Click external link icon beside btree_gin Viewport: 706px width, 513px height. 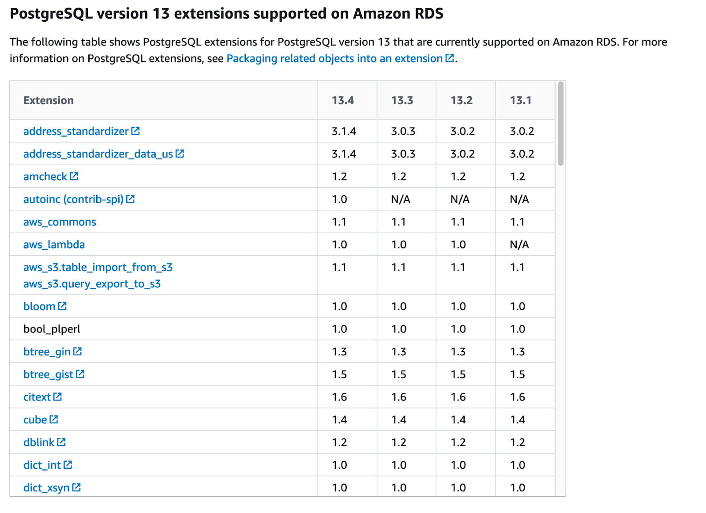tap(78, 351)
